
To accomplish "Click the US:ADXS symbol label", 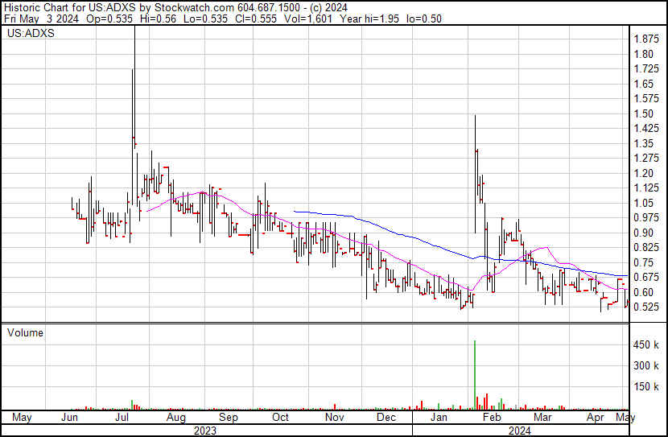I will click(x=31, y=33).
